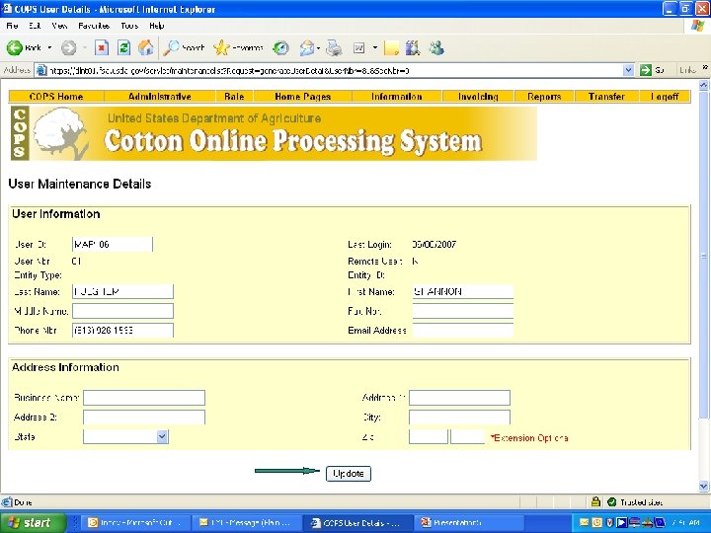
Task: Open the Favorites menu
Action: pos(94,26)
